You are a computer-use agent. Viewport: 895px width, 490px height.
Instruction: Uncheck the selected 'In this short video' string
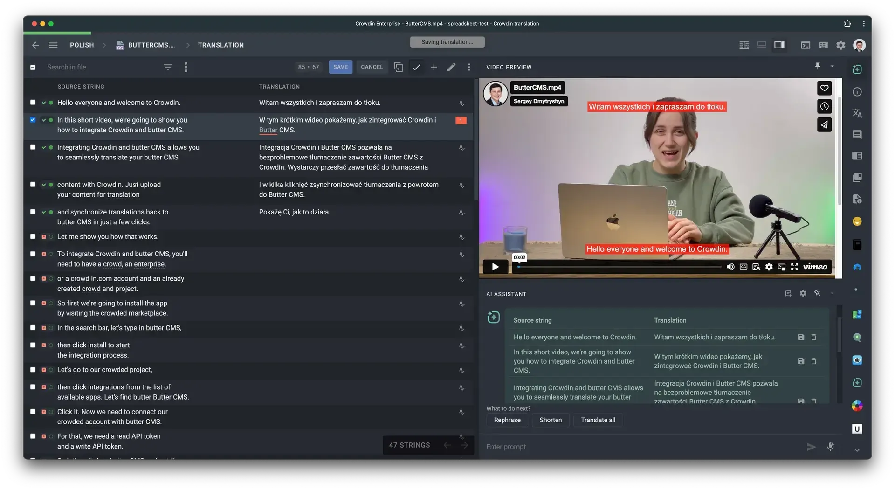click(x=33, y=120)
